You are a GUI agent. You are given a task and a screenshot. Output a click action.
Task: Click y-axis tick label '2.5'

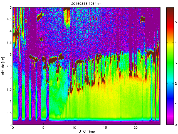(9, 66)
